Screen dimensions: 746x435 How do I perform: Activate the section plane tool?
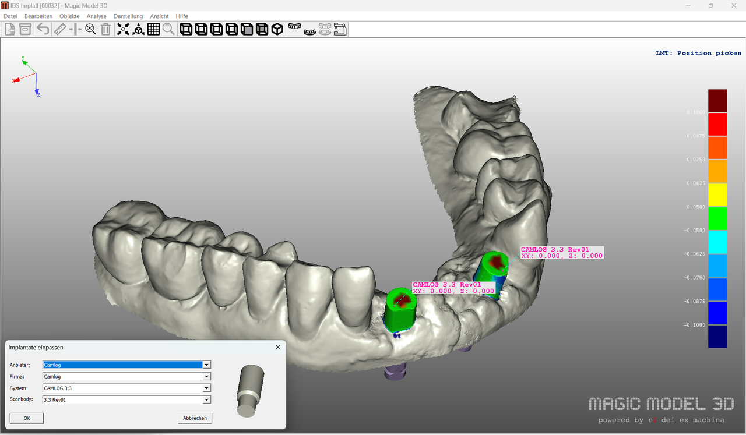pyautogui.click(x=75, y=29)
